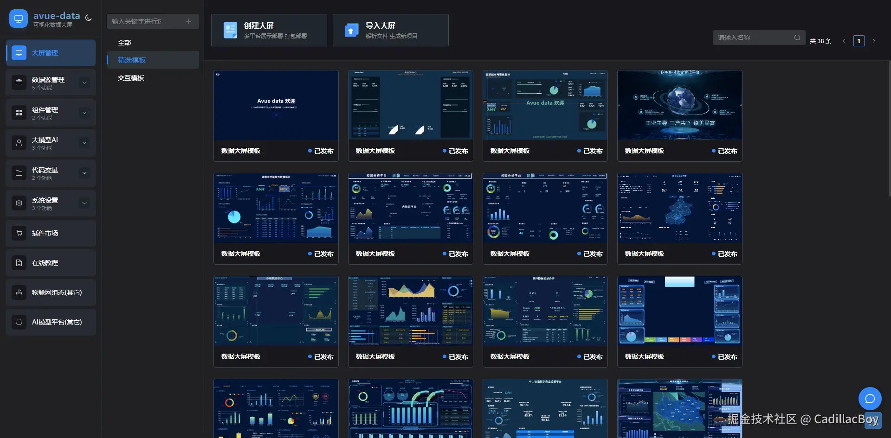Go to the next page arrow
The height and width of the screenshot is (438, 891).
(873, 41)
